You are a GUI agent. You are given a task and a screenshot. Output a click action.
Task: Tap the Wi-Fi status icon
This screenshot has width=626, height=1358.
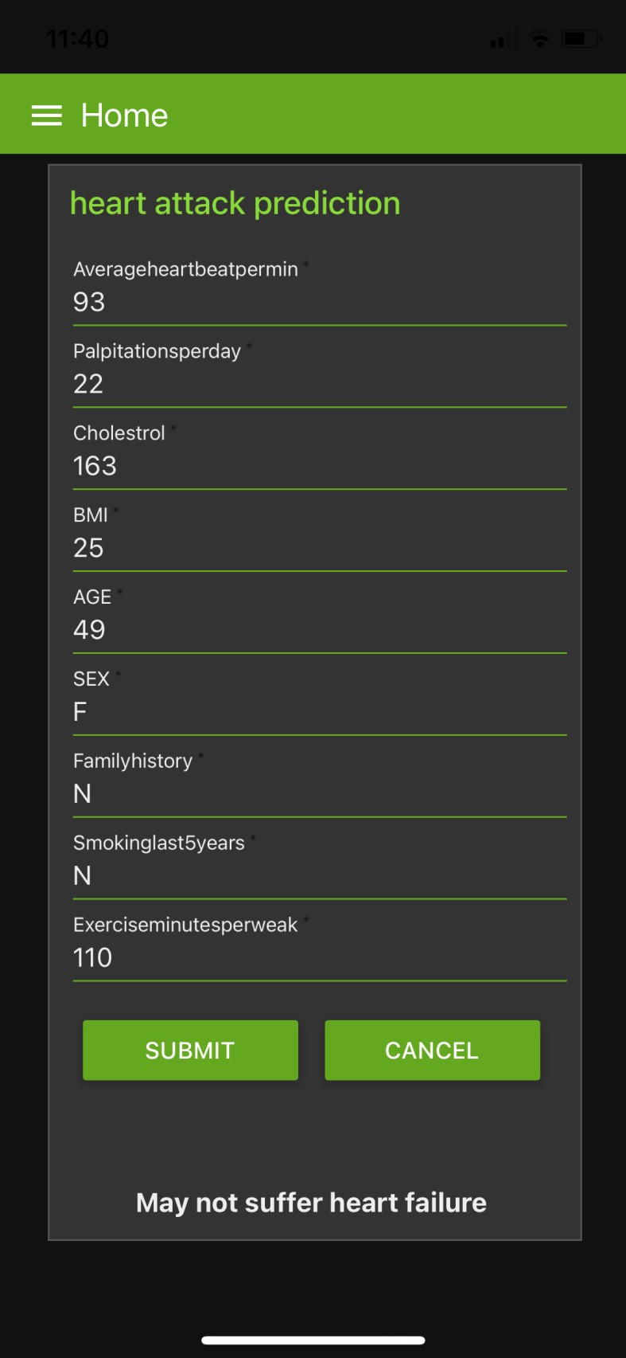tap(540, 39)
